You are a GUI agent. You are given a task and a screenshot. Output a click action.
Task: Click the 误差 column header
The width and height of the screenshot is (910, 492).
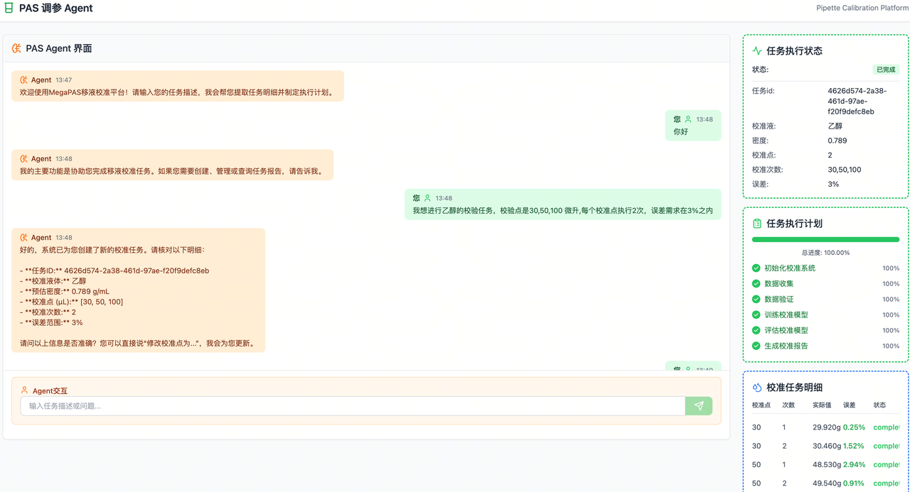[849, 405]
